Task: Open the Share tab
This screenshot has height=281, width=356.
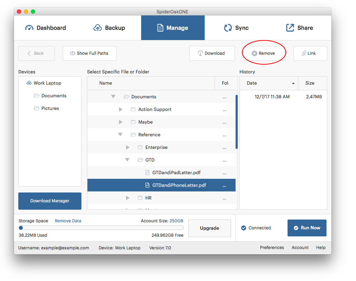Action: (299, 28)
